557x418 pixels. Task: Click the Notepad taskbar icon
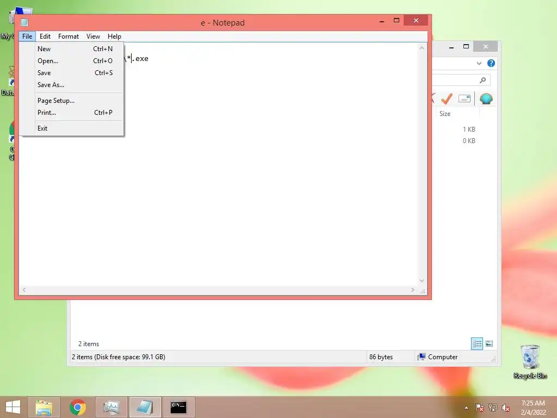(145, 407)
